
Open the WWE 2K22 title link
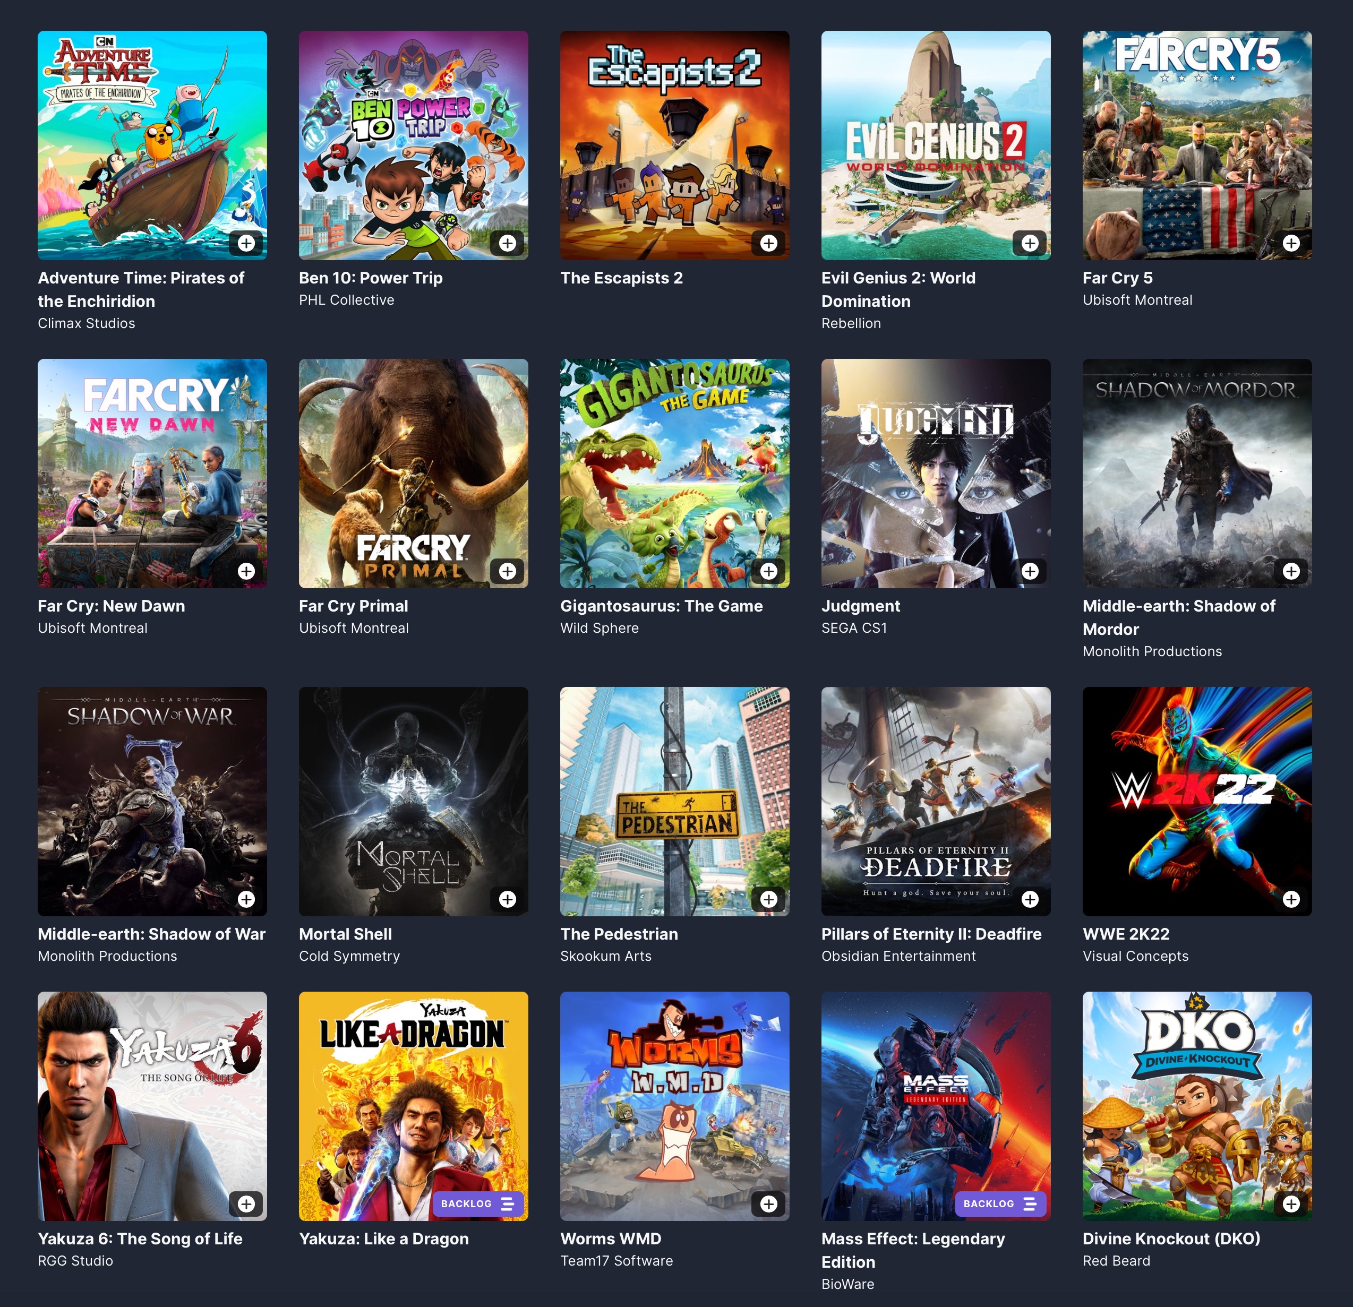[x=1126, y=934]
